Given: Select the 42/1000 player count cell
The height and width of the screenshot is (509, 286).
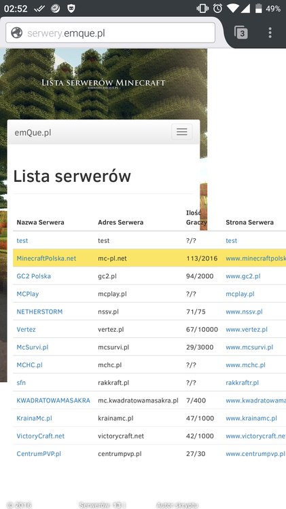Looking at the screenshot, I should (200, 436).
